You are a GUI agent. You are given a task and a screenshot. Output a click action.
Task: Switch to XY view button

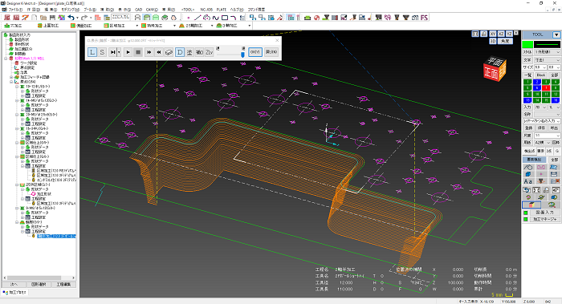click(493, 34)
